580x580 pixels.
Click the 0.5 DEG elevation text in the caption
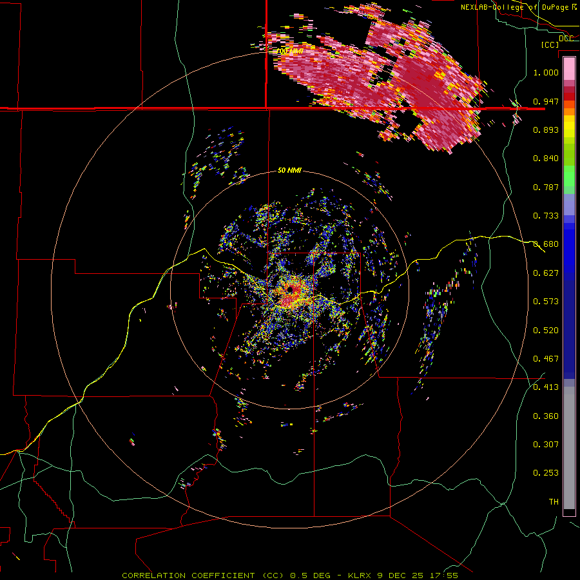(x=310, y=575)
